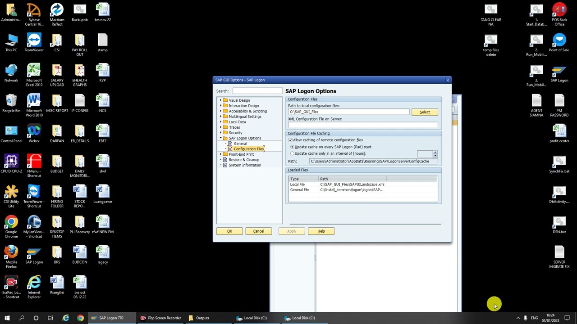Open the General page under SAP Logon Options
This screenshot has height=324, width=577.
point(240,144)
